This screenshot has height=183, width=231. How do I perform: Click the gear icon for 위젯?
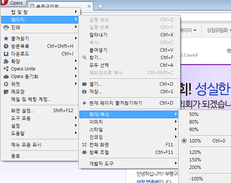[6, 84]
